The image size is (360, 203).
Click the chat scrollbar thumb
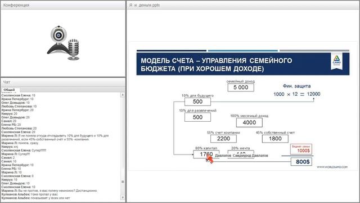[123, 182]
